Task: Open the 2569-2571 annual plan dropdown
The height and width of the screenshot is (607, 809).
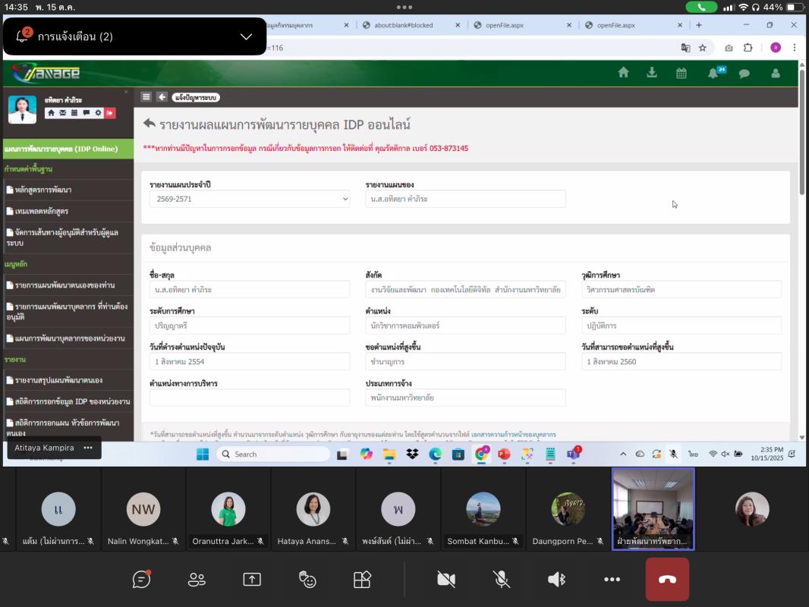Action: point(249,199)
